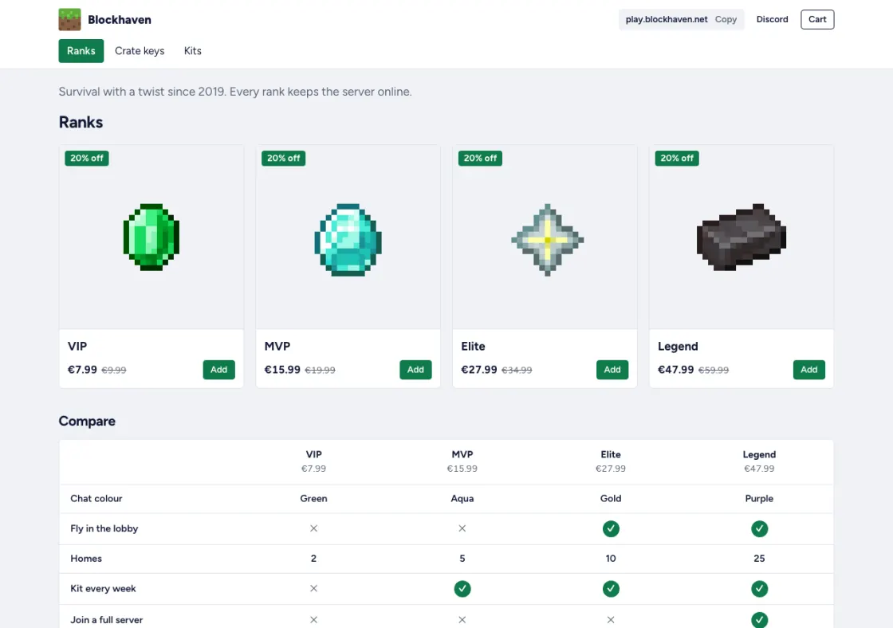The image size is (893, 628).
Task: Click the Fly in the lobby row label
Action: pos(104,528)
